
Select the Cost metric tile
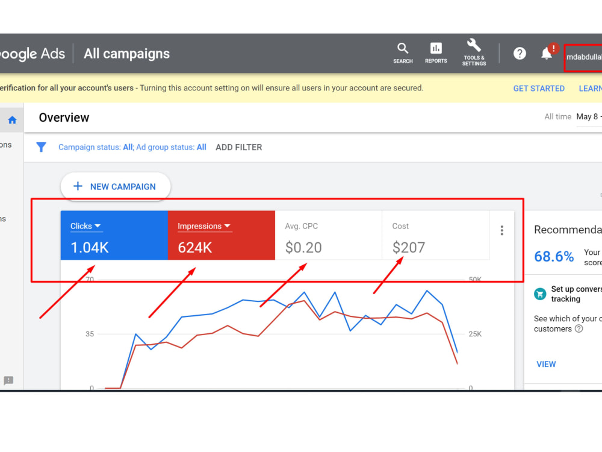[x=435, y=235]
